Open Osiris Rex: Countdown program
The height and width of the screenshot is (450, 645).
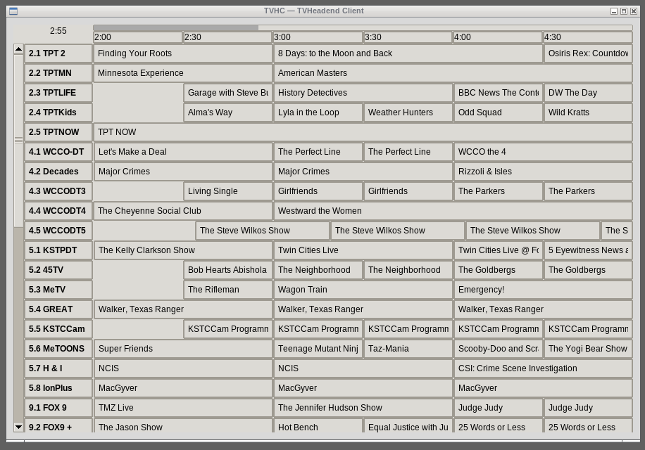[x=588, y=53]
